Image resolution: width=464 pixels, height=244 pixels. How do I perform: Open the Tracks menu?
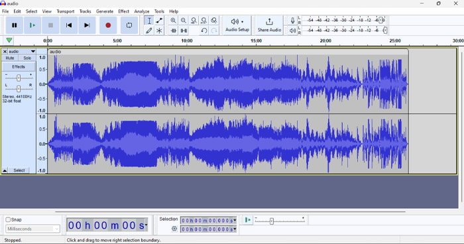click(x=85, y=11)
